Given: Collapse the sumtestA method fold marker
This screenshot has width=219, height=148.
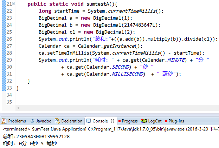Looking at the screenshot, I should (14, 3).
